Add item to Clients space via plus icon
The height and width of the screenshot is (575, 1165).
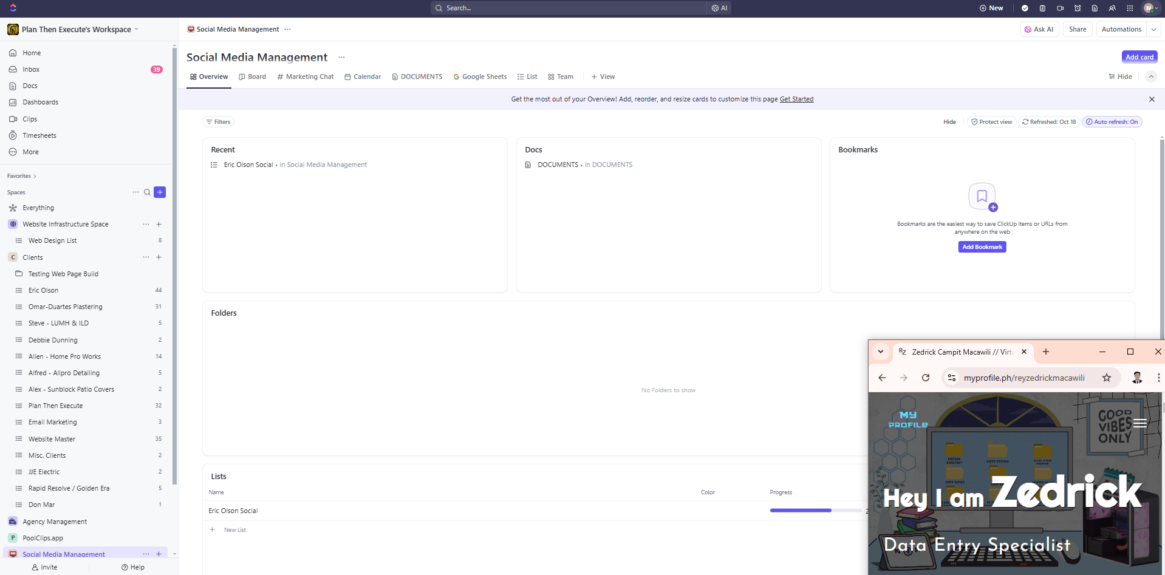click(x=159, y=257)
